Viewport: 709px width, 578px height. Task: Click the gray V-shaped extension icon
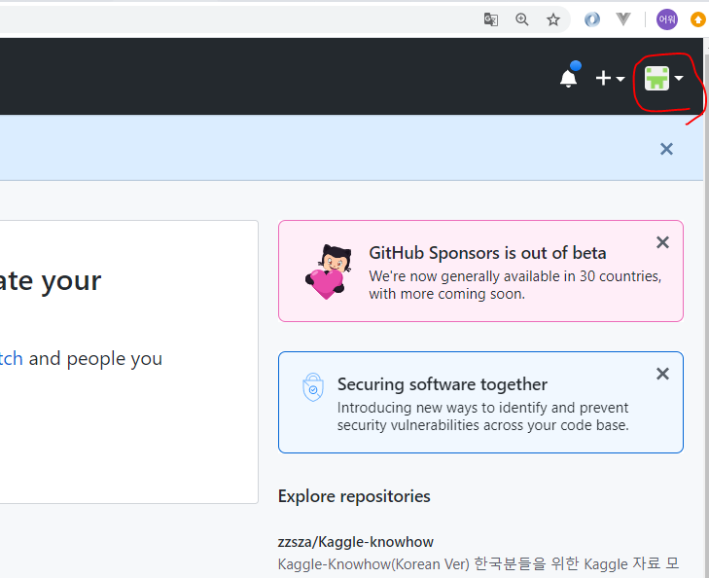coord(623,19)
